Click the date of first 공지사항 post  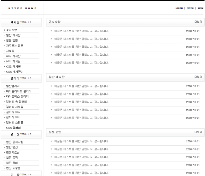[193, 31]
